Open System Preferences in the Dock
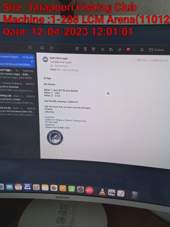The image size is (170, 227). (80, 189)
